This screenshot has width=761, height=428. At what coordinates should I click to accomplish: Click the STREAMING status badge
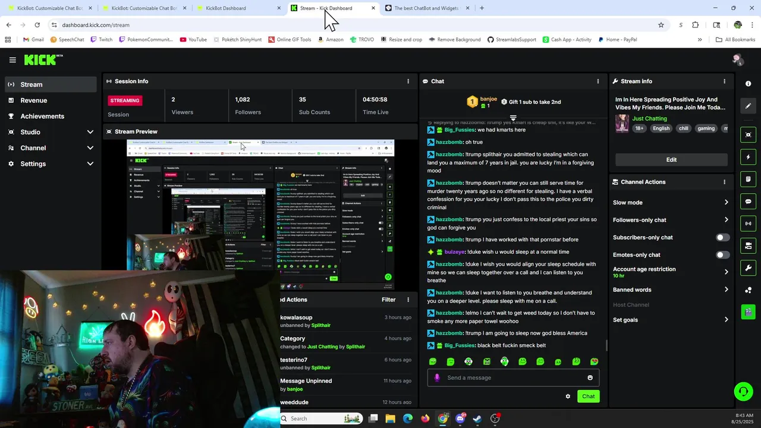tap(125, 100)
